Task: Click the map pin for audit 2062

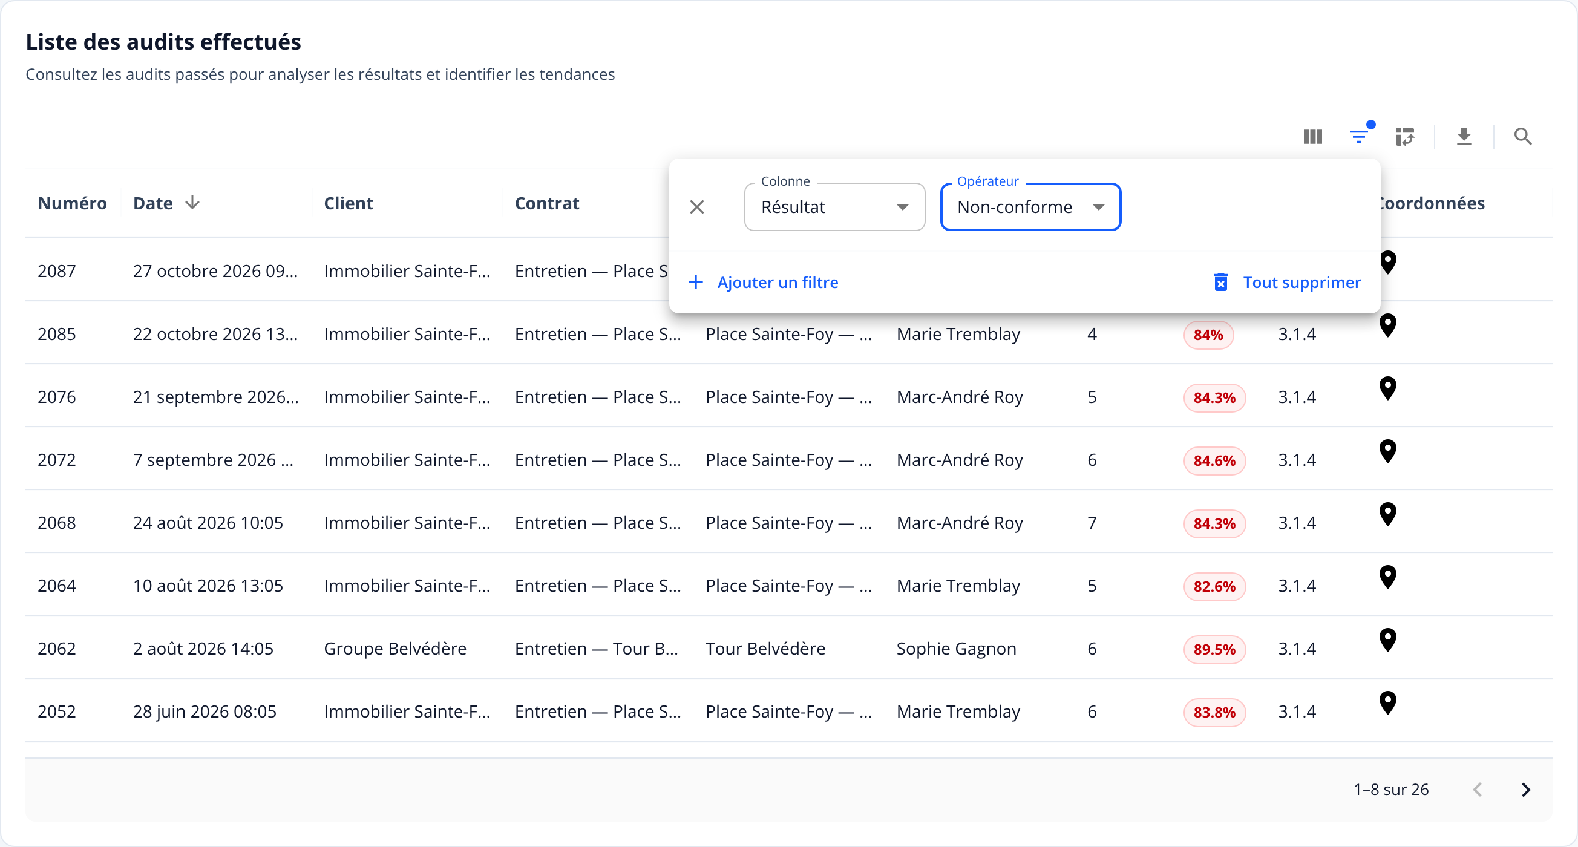Action: click(1387, 641)
